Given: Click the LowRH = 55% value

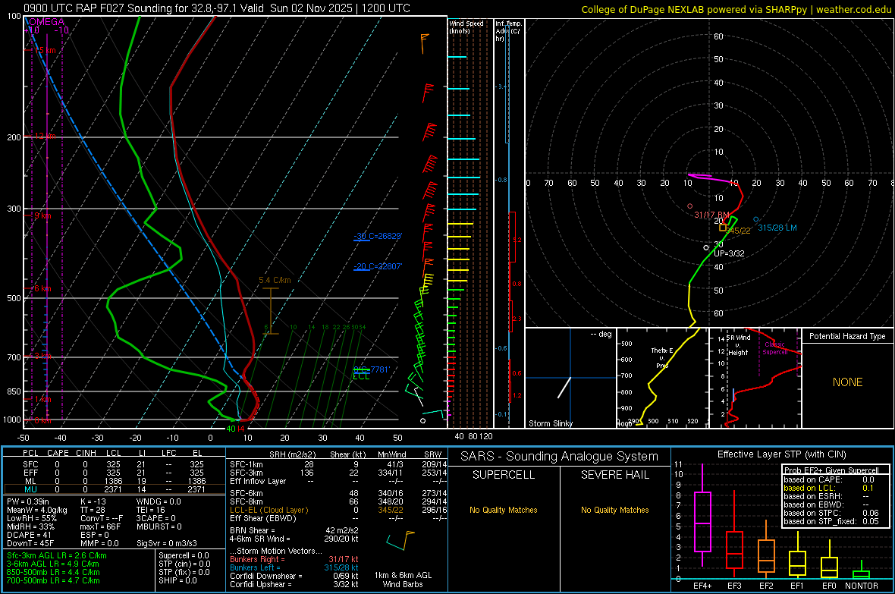Looking at the screenshot, I should (x=31, y=518).
